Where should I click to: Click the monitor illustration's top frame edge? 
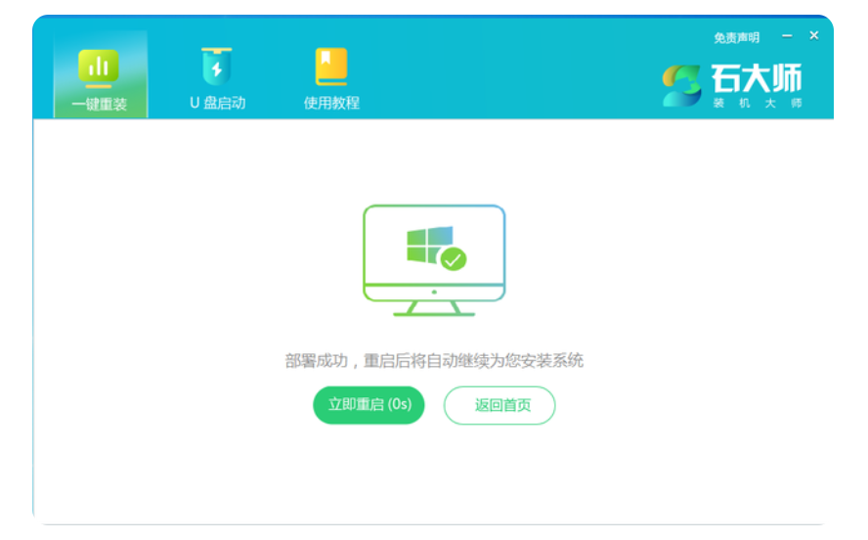(434, 206)
